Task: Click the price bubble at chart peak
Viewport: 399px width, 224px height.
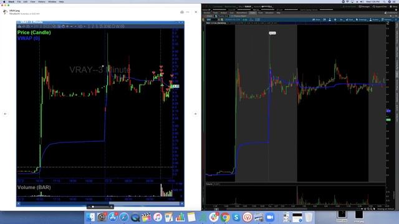Action: [272, 33]
